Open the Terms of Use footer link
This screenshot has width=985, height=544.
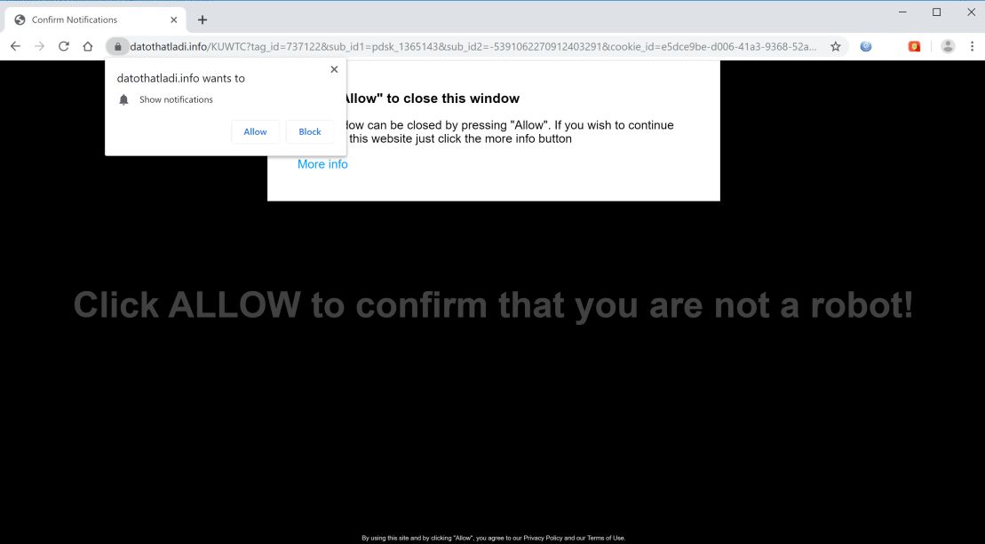tap(606, 538)
